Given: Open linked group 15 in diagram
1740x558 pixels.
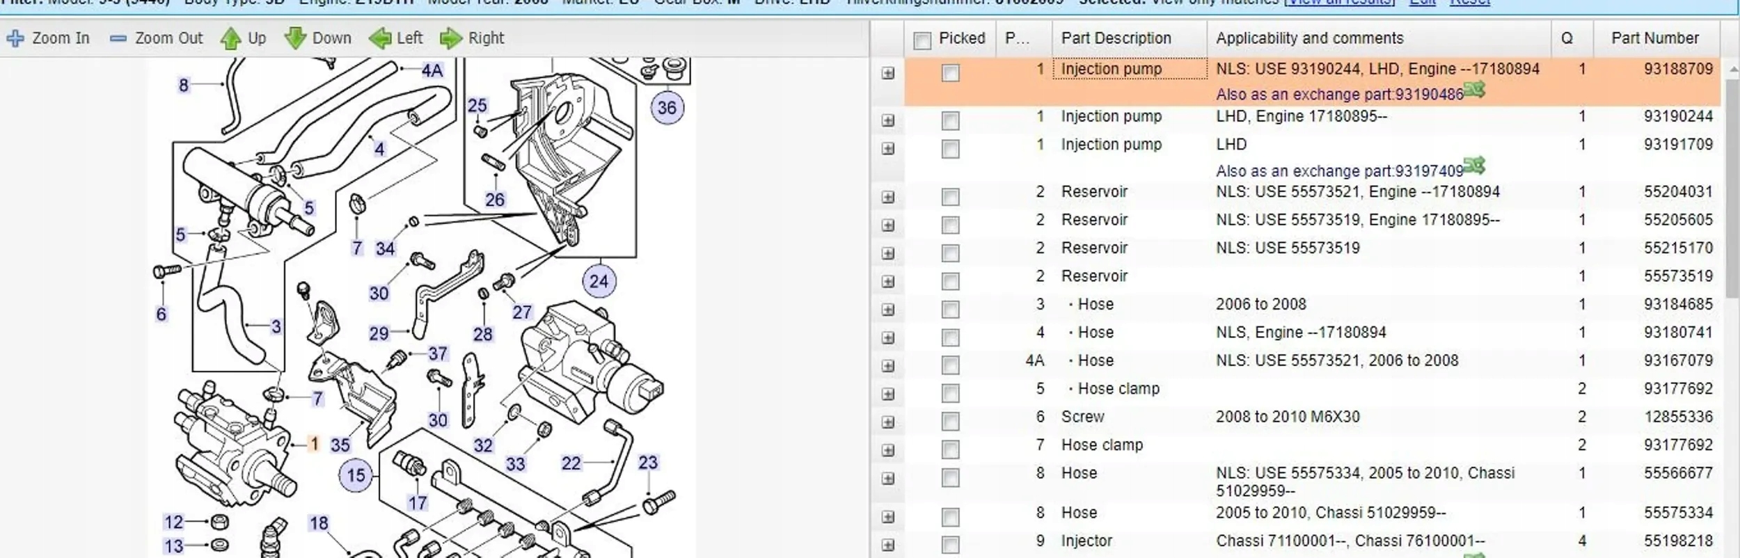Looking at the screenshot, I should tap(356, 475).
